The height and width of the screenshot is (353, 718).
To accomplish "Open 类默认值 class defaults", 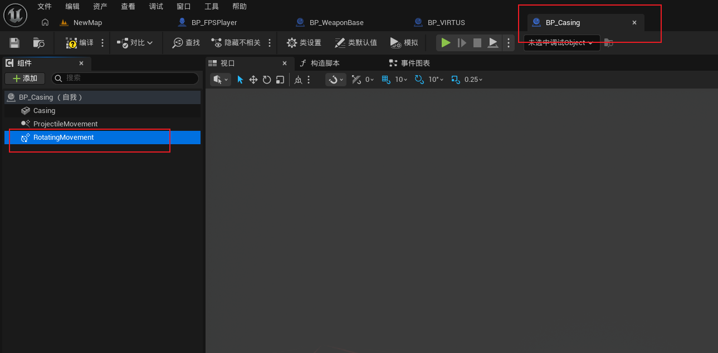I will (x=355, y=42).
